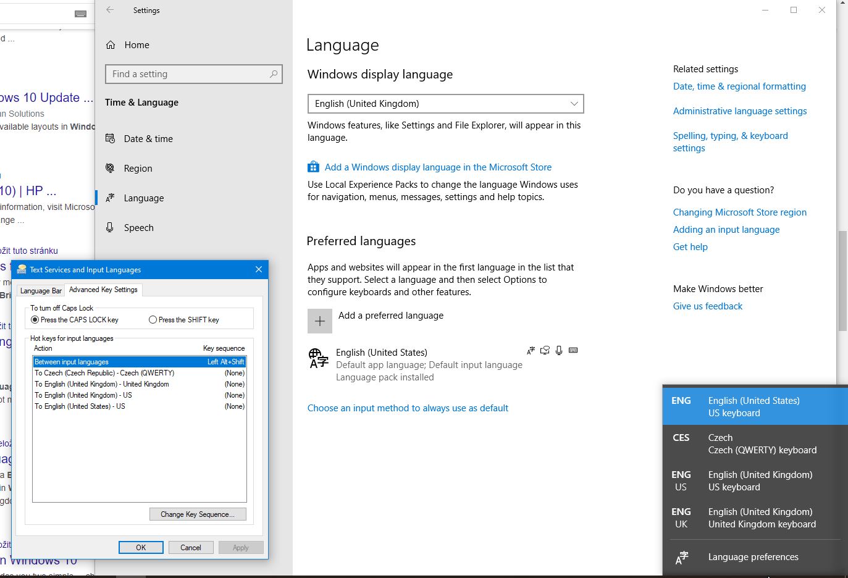Screen dimensions: 848x578
Task: Confirm the dialog with OK
Action: (x=141, y=548)
